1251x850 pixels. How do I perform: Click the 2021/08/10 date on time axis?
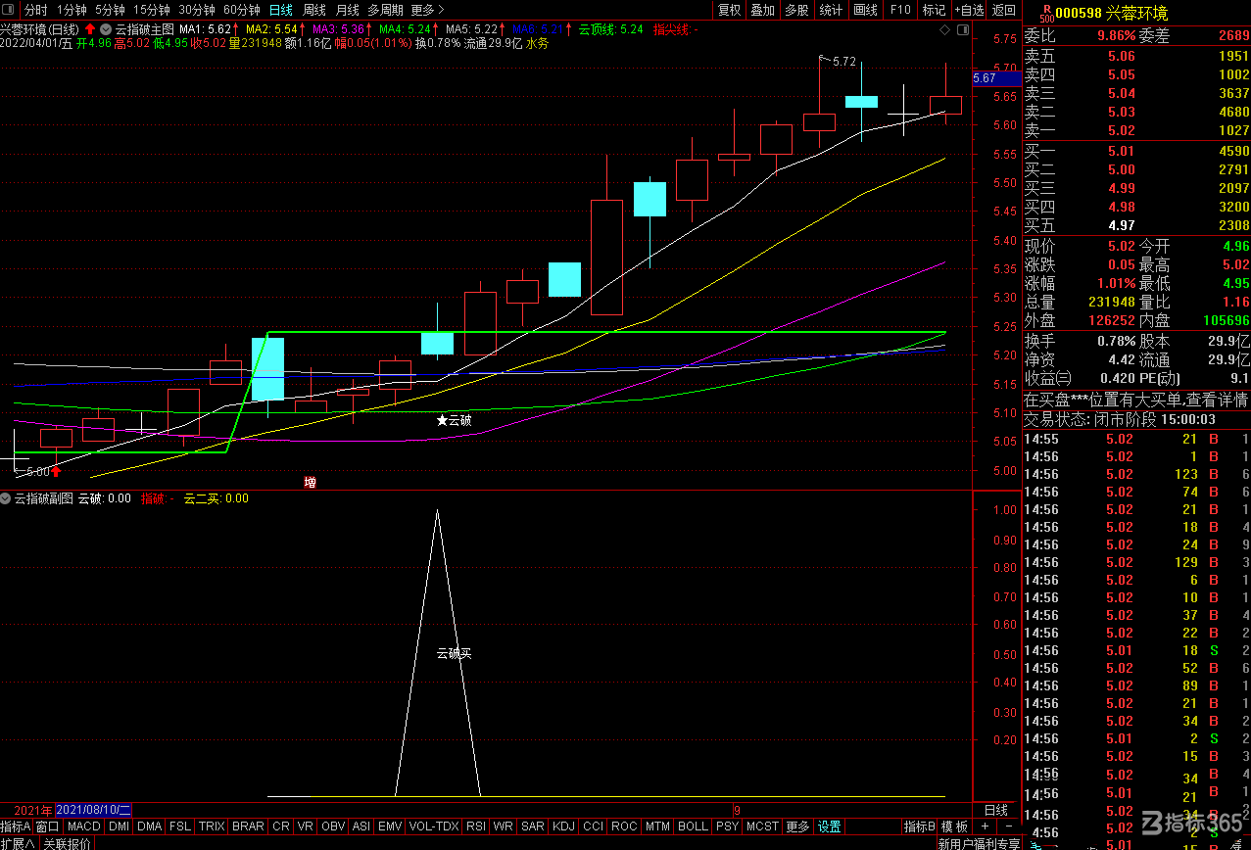94,810
